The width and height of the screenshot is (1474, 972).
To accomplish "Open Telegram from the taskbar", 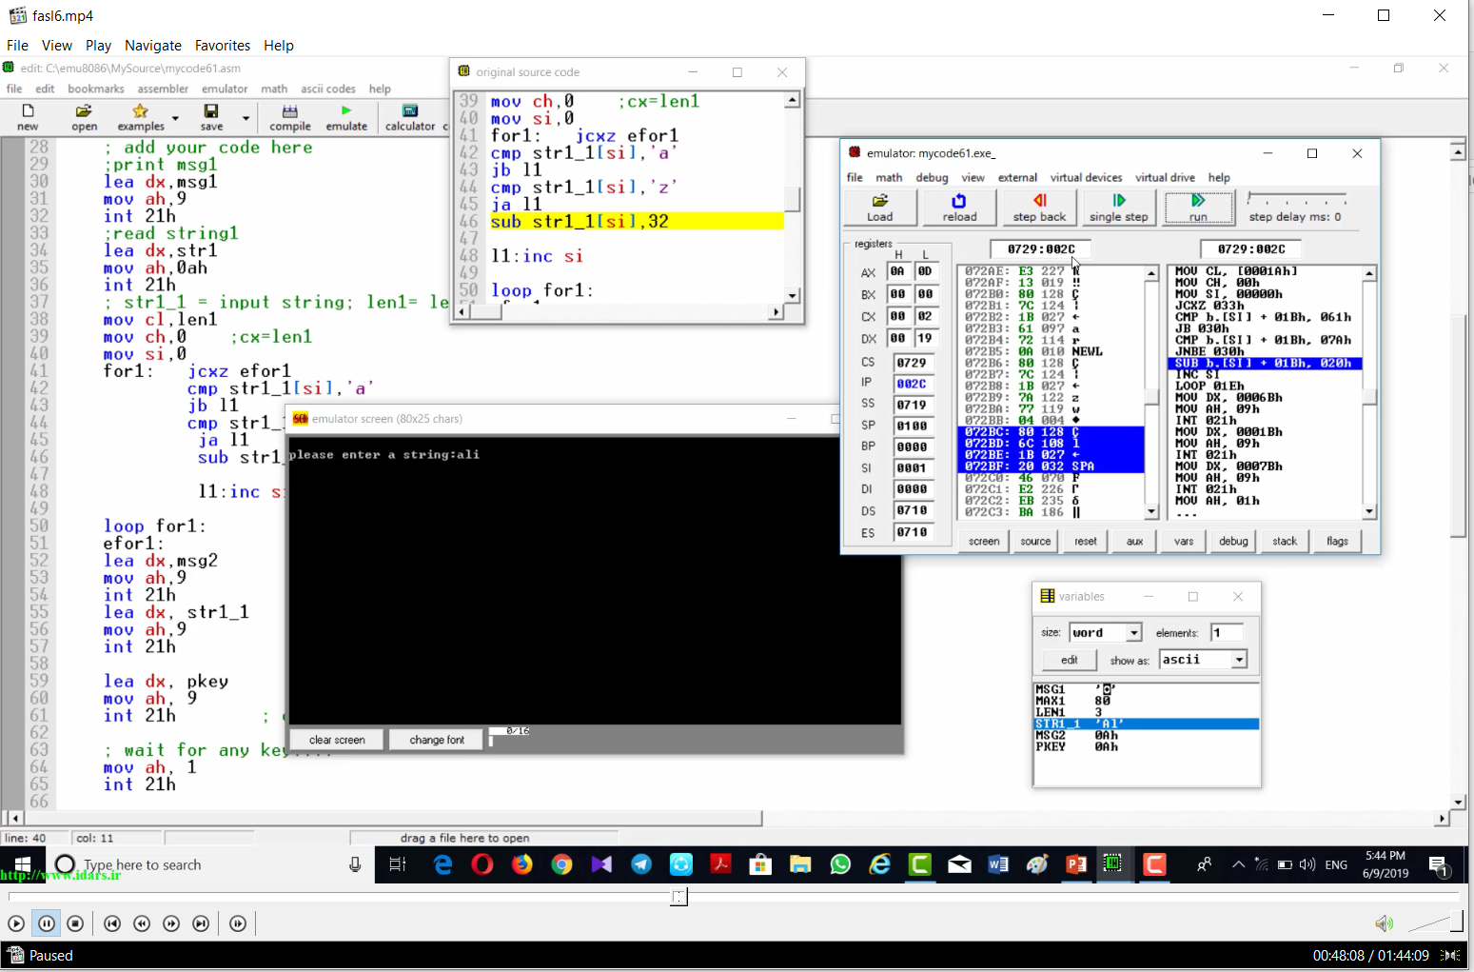I will tap(641, 864).
